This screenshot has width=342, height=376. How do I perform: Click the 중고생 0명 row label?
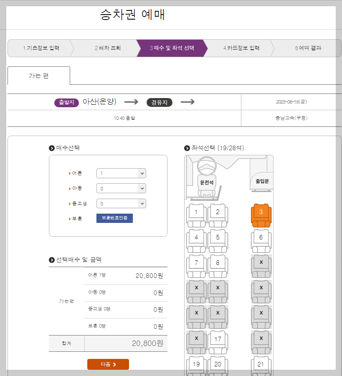[99, 309]
